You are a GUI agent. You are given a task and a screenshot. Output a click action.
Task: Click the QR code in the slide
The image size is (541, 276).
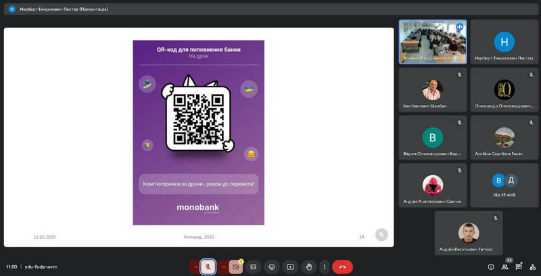coord(198,119)
